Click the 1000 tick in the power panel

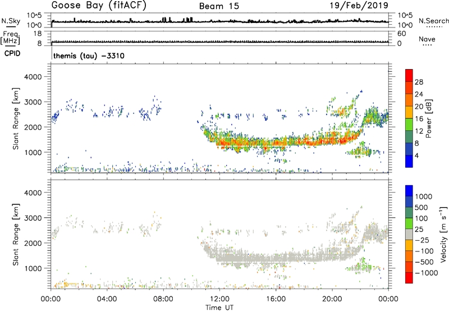pyautogui.click(x=33, y=152)
